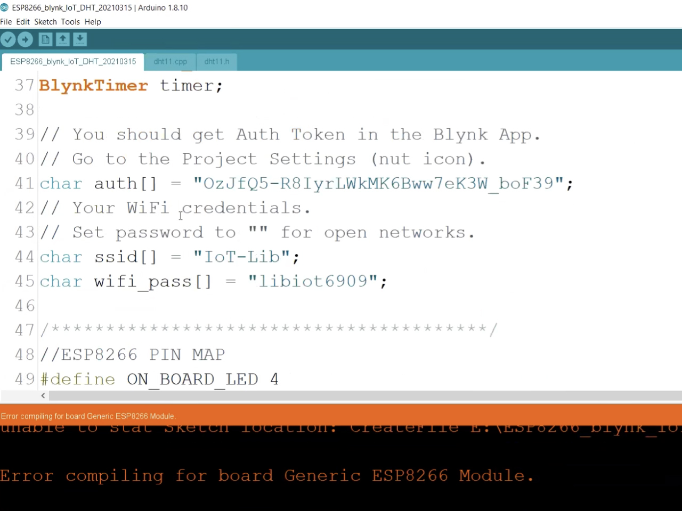
Task: Create a new sketch with New icon
Action: pos(46,39)
